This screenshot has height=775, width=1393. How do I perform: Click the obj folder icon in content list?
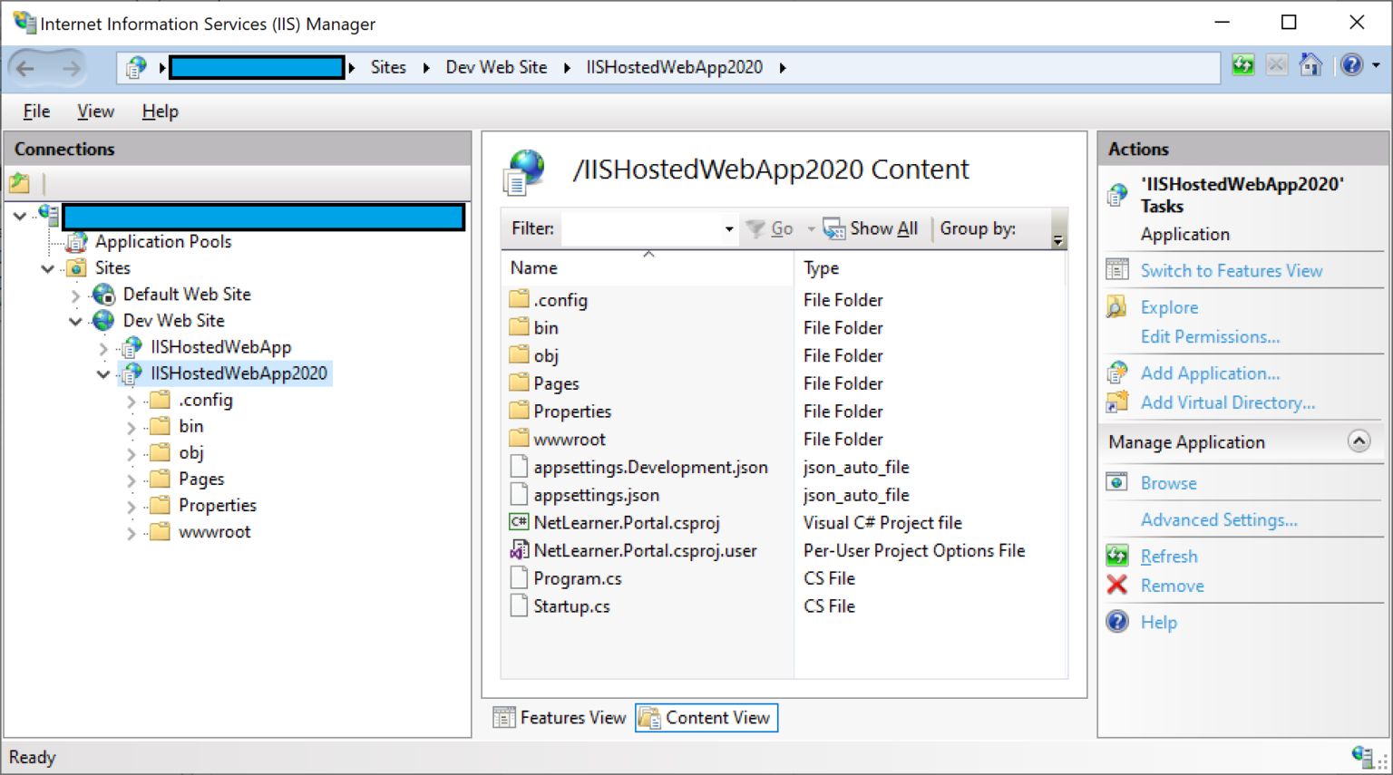pyautogui.click(x=519, y=355)
